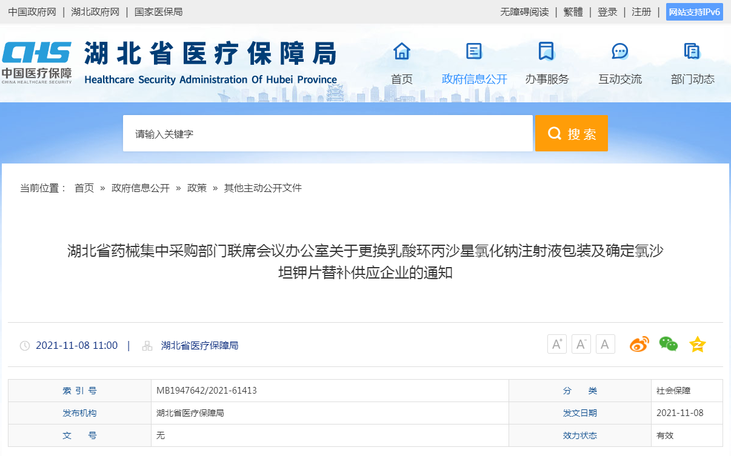Click the chat bubble icon above 互动交流

[x=619, y=51]
